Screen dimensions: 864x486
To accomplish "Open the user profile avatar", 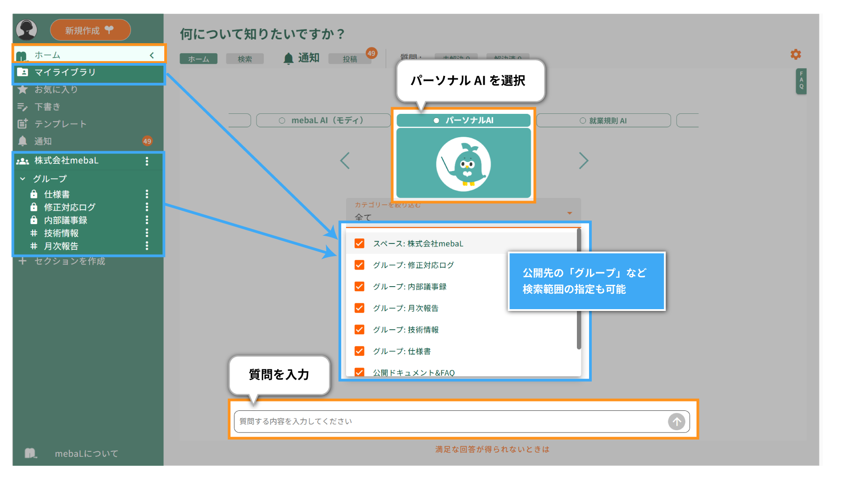I will click(27, 30).
